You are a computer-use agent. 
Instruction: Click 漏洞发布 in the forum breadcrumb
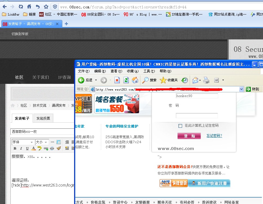point(59,105)
